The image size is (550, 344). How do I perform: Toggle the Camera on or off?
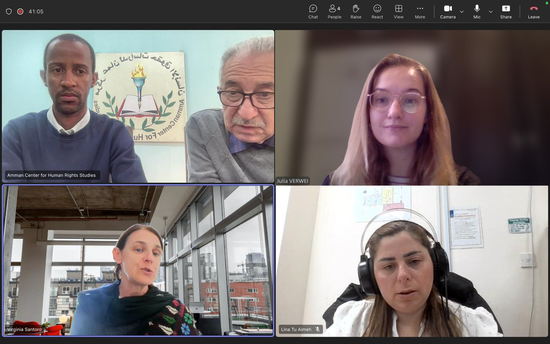[x=448, y=12]
